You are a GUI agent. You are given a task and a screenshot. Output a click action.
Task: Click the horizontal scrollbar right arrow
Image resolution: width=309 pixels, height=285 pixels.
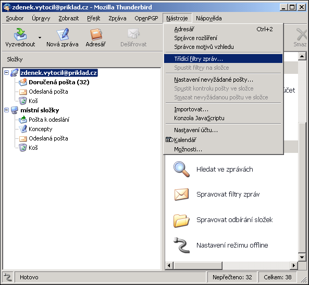point(294,266)
